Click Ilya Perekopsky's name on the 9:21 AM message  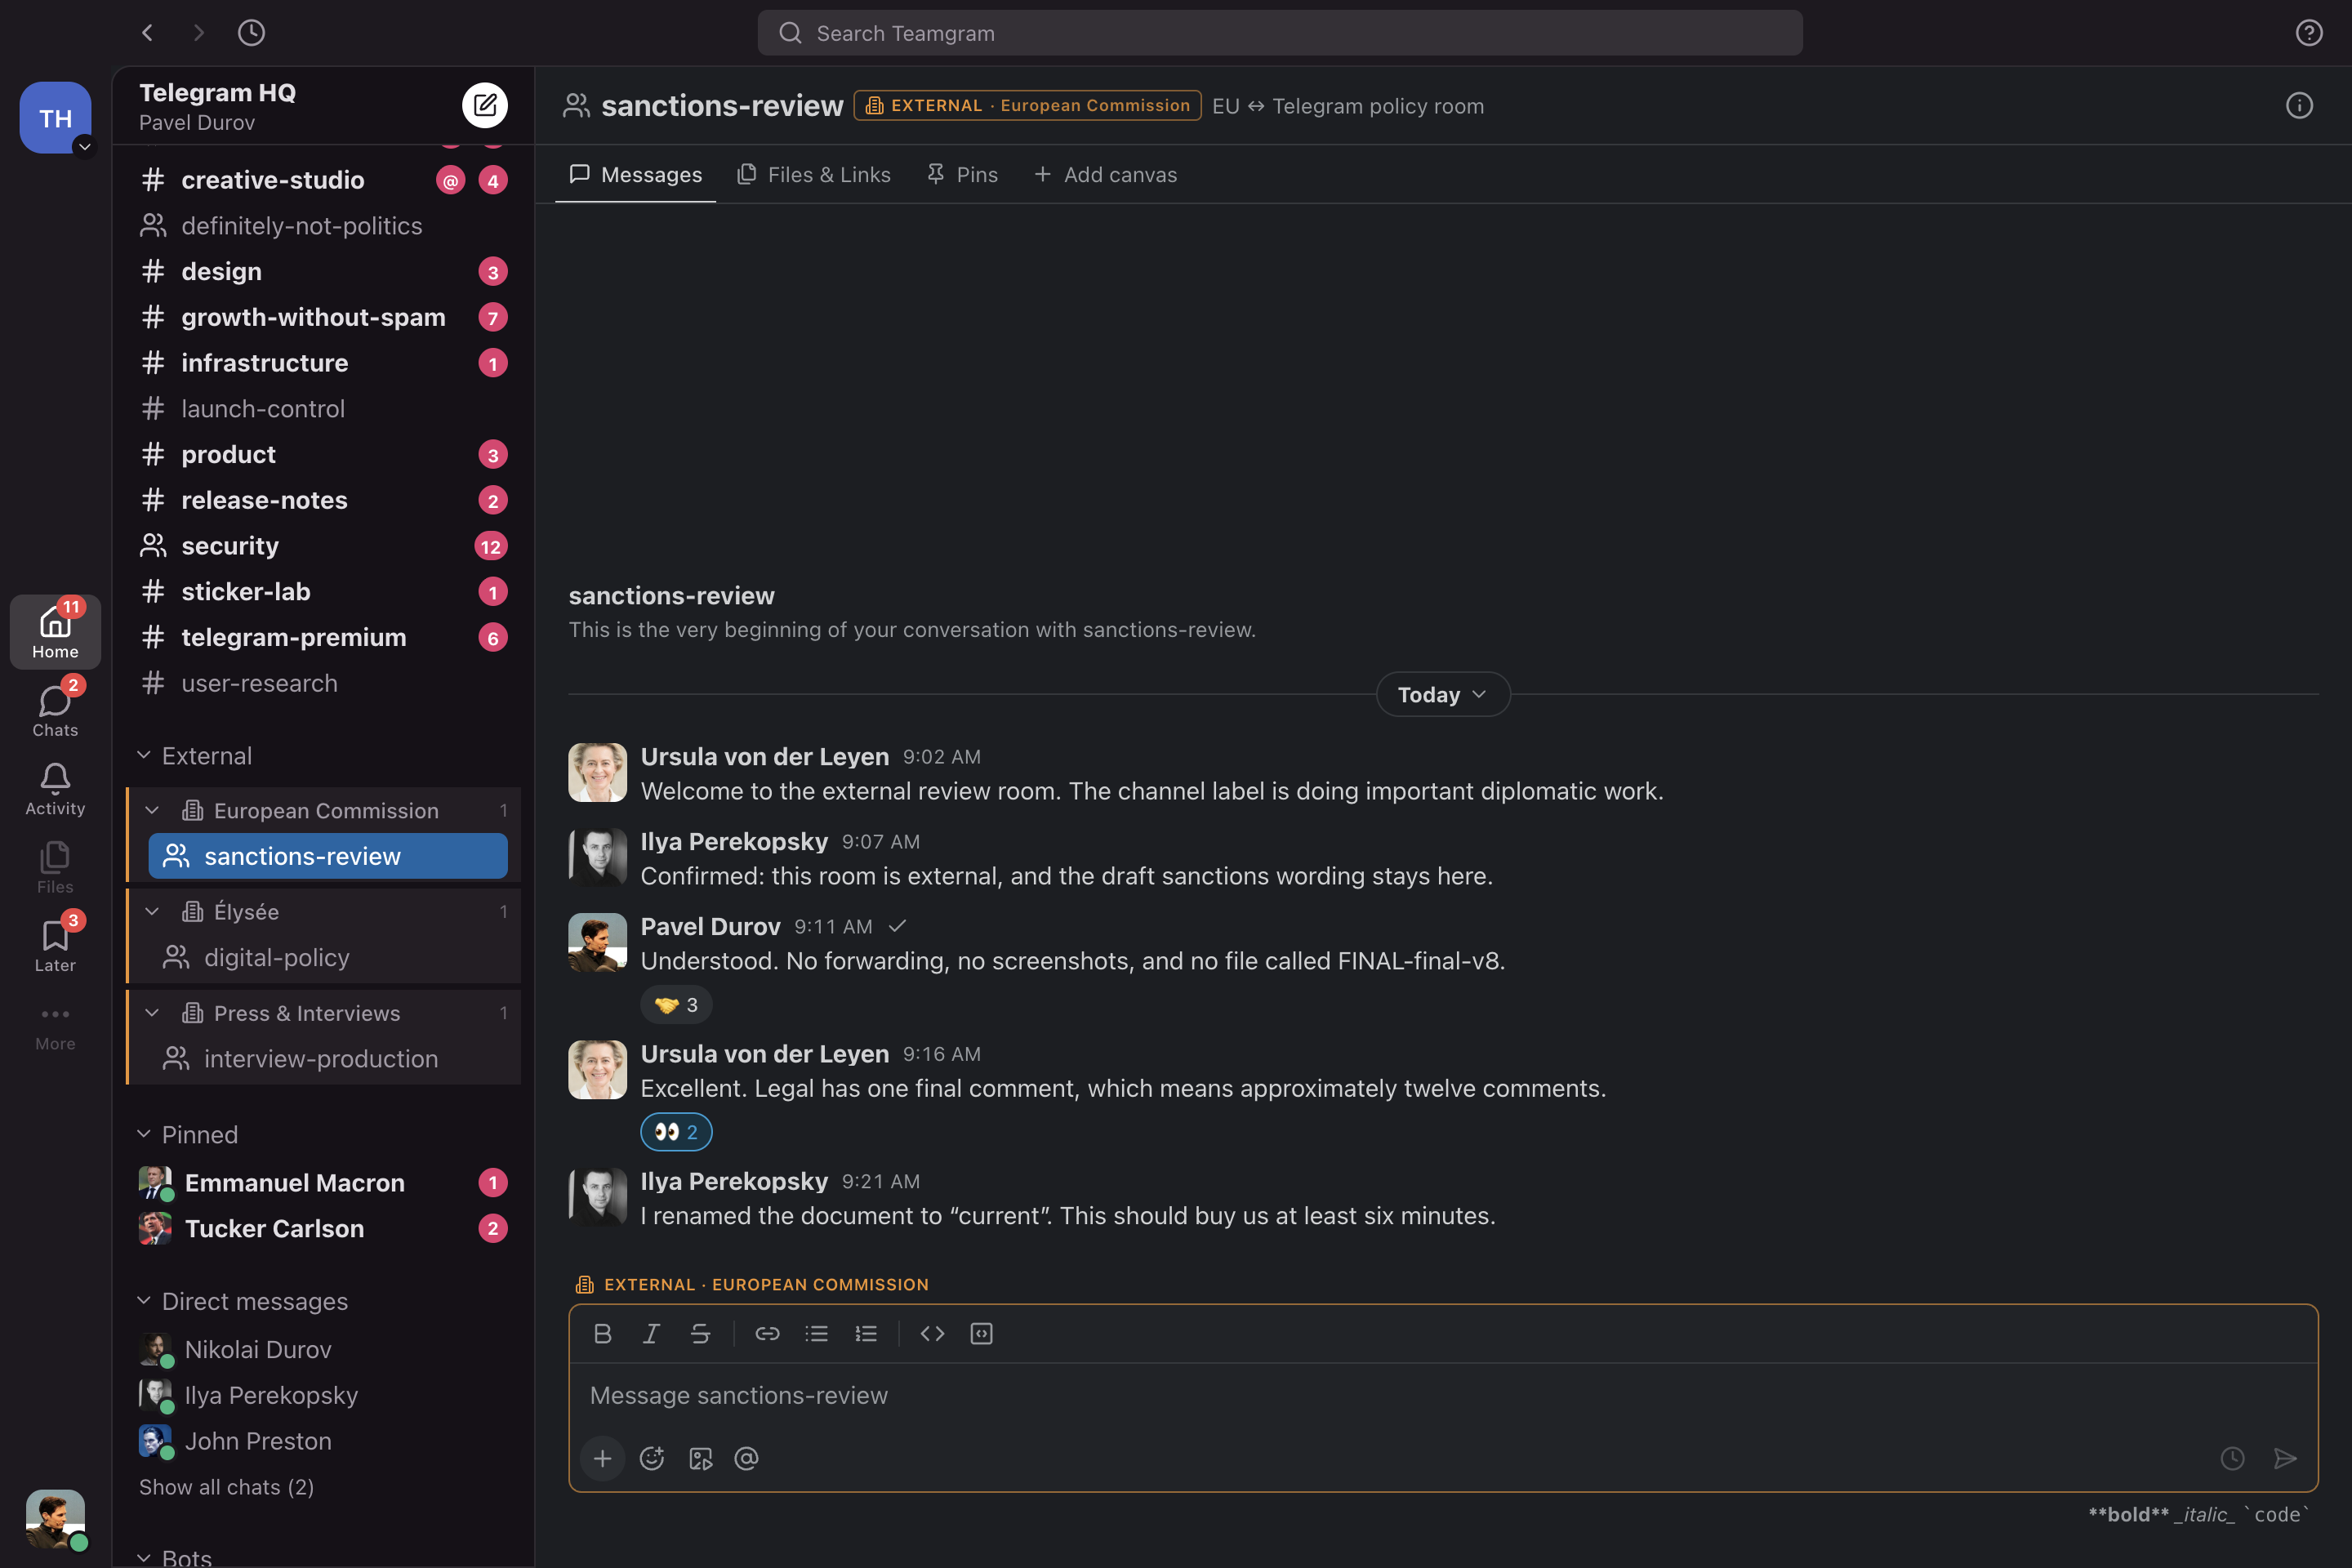click(734, 1181)
